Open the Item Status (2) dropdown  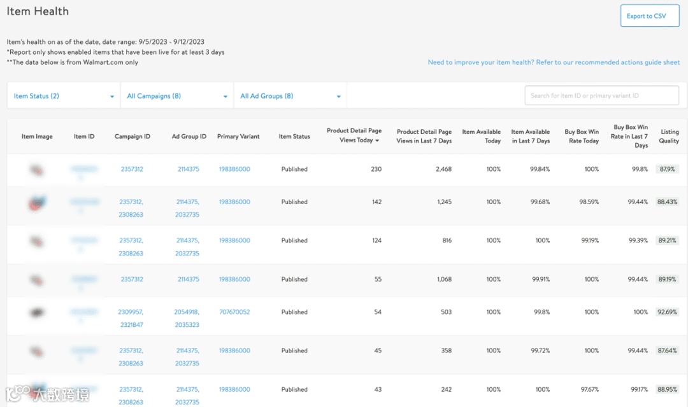(x=64, y=96)
